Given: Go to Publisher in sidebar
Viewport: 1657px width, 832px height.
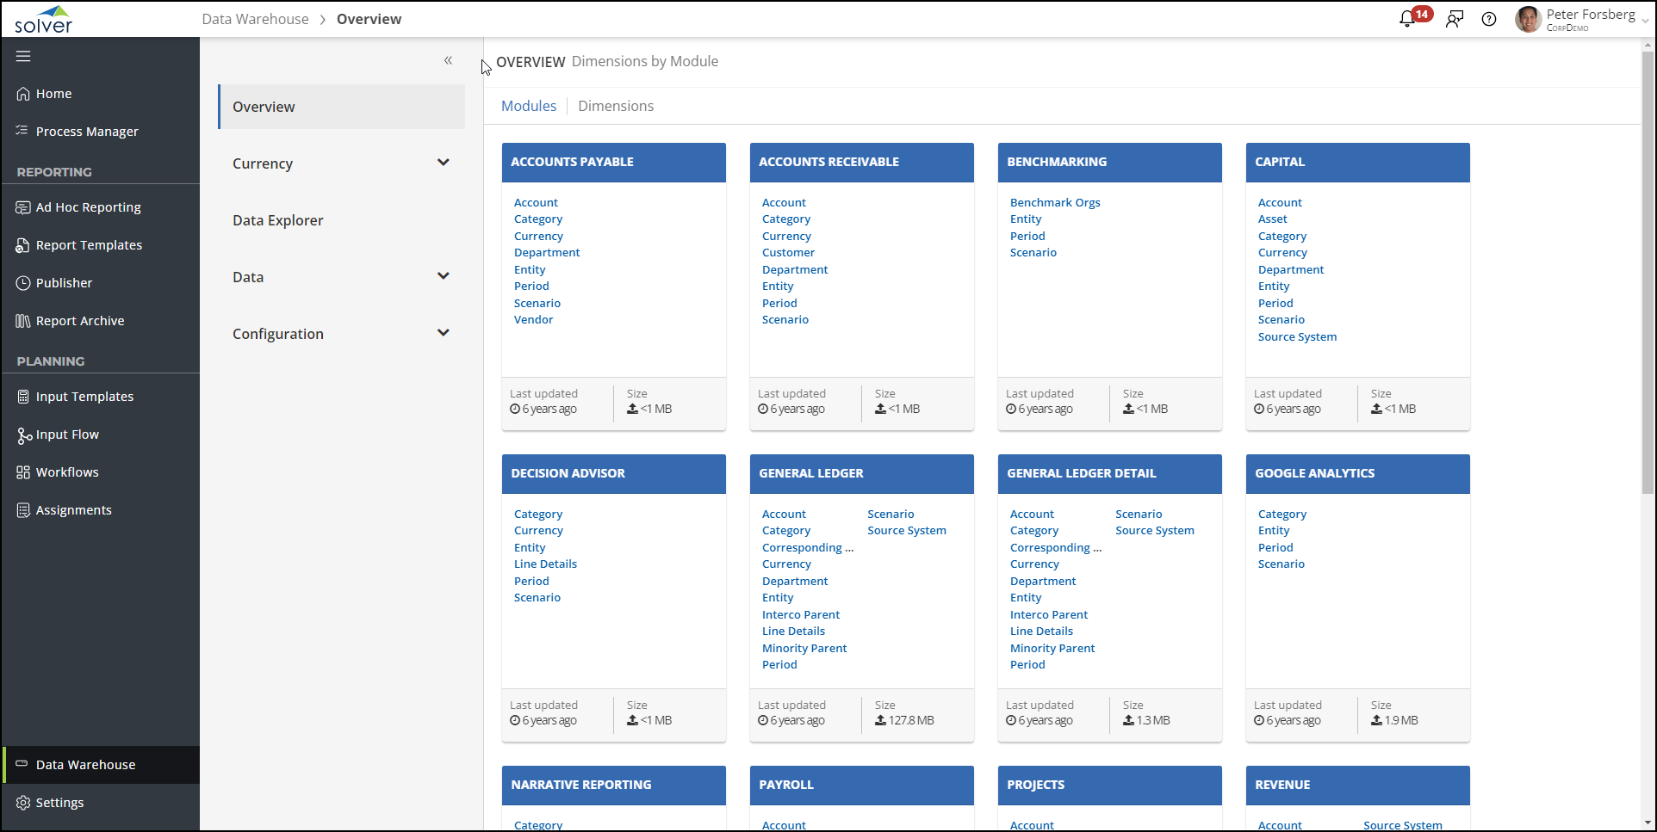Looking at the screenshot, I should [x=64, y=283].
